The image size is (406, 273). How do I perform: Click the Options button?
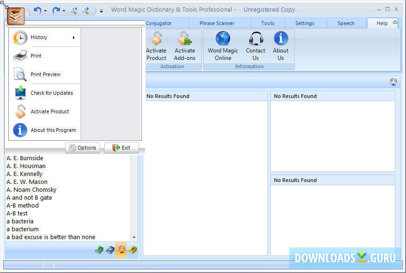click(x=83, y=148)
